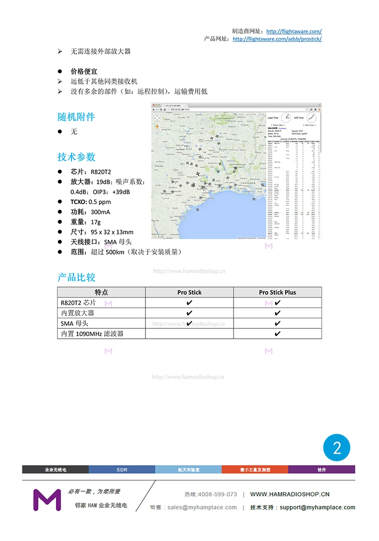The image size is (379, 541).
Task: Click the 功耗: 300mA specification line
Action: click(x=90, y=212)
